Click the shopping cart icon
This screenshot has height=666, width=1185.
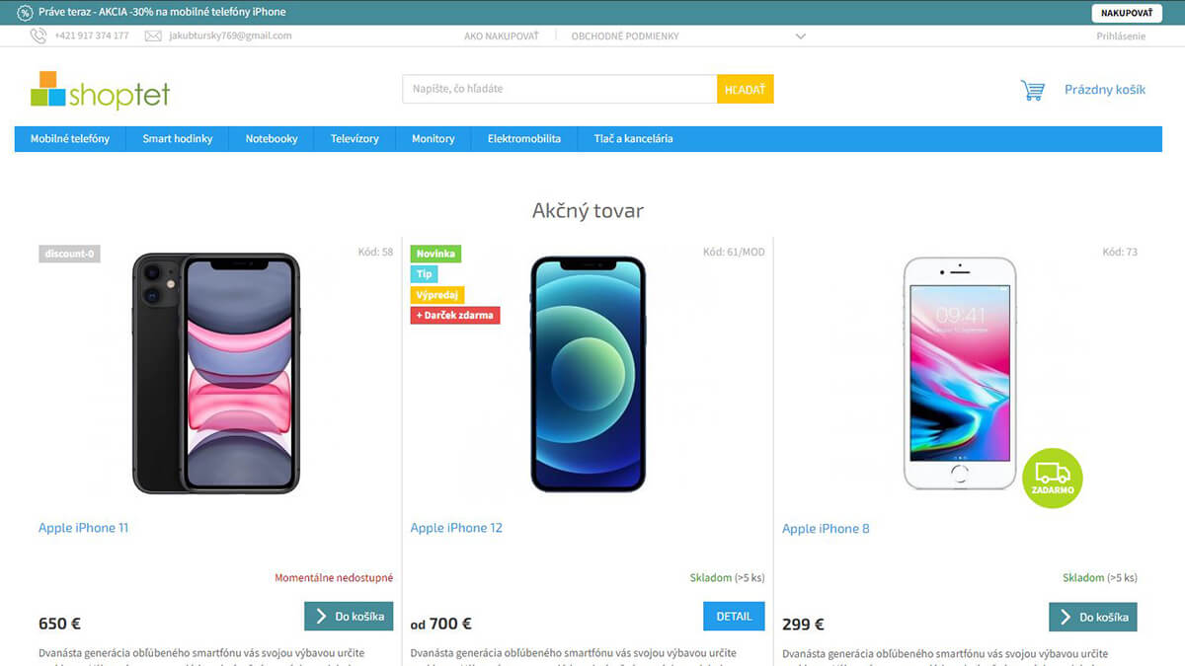pyautogui.click(x=1032, y=90)
